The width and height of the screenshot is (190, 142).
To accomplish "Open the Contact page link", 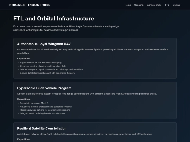I will tap(177, 5).
